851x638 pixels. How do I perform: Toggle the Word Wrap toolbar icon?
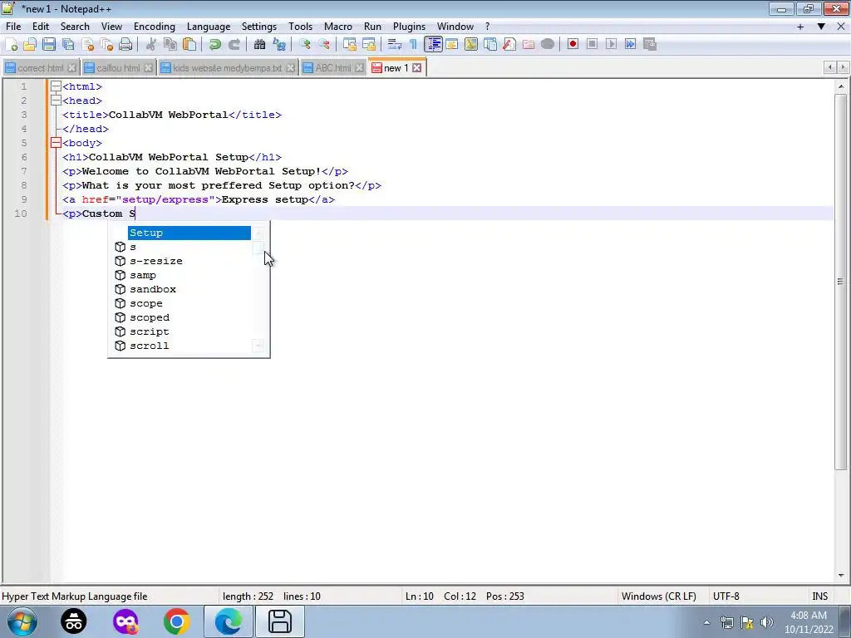click(x=395, y=45)
